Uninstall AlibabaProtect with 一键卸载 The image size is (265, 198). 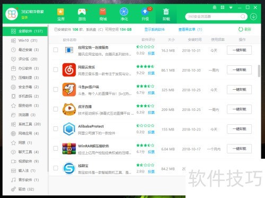pos(239,129)
